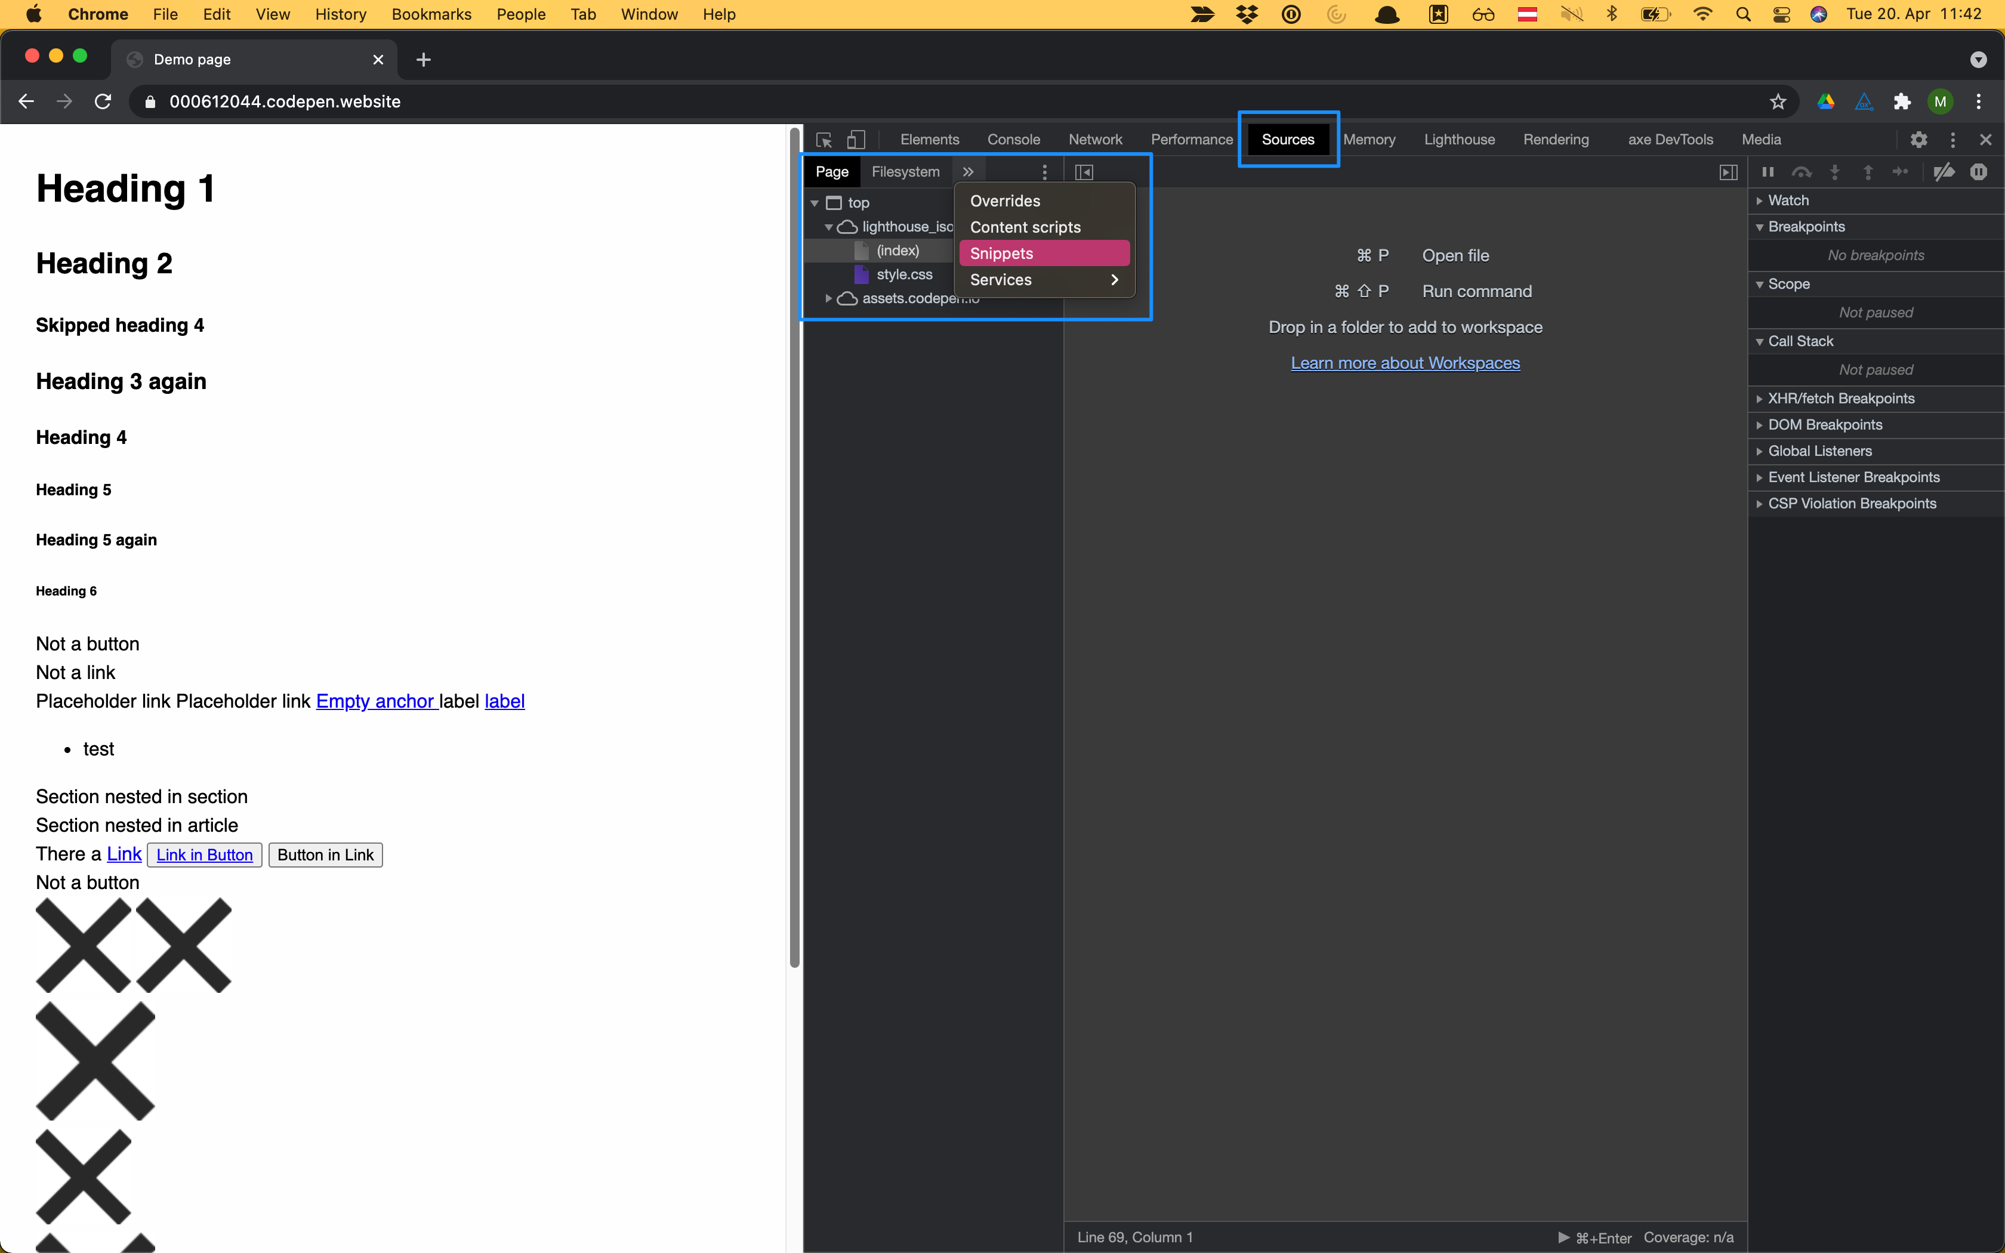The width and height of the screenshot is (2005, 1253).
Task: Click the step over function icon
Action: coord(1801,172)
